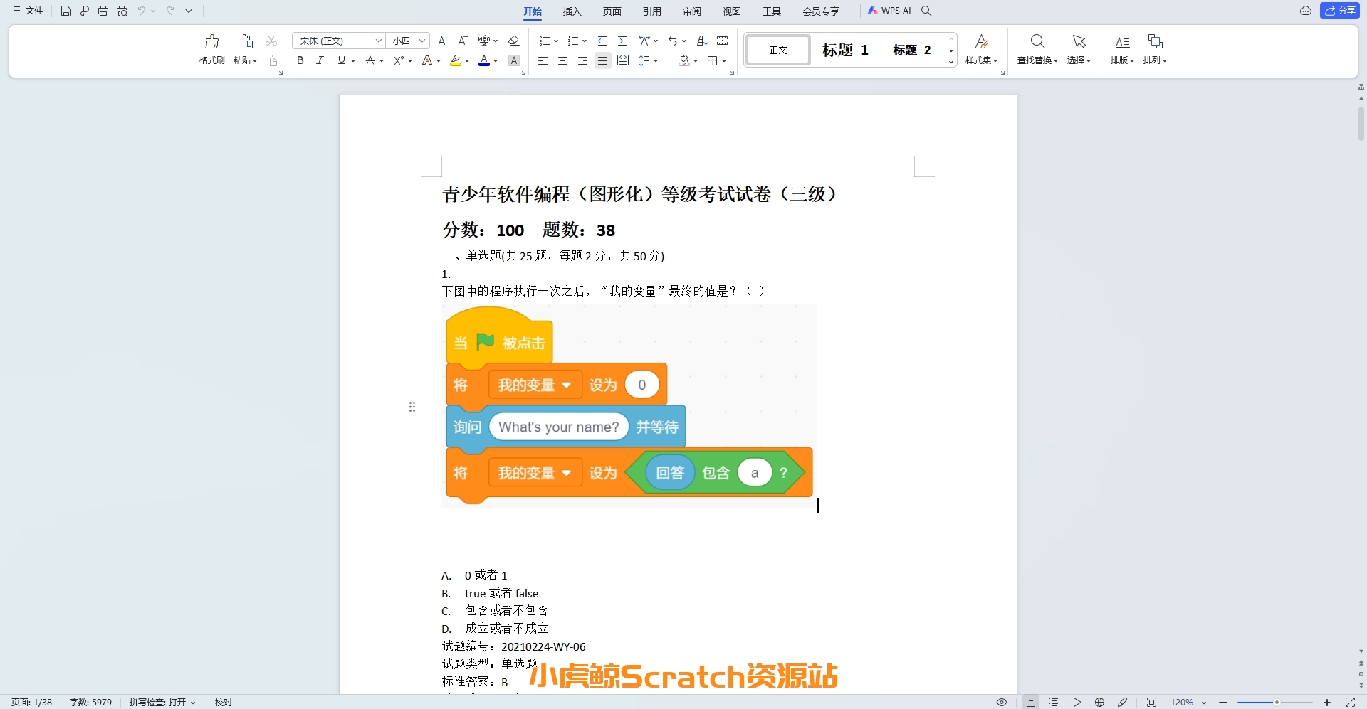Viewport: 1367px width, 709px height.
Task: Click the full screen icon in status bar
Action: click(x=1349, y=702)
